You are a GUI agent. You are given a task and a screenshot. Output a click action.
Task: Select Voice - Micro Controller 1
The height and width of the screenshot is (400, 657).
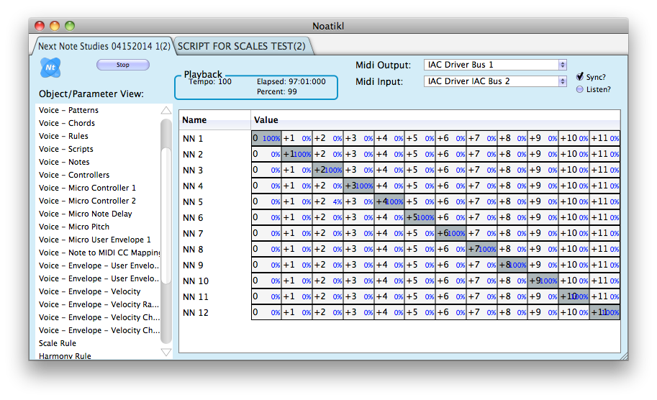pyautogui.click(x=88, y=188)
